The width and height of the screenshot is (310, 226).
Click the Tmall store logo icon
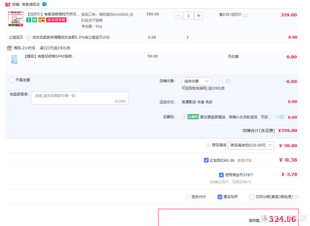8,3
